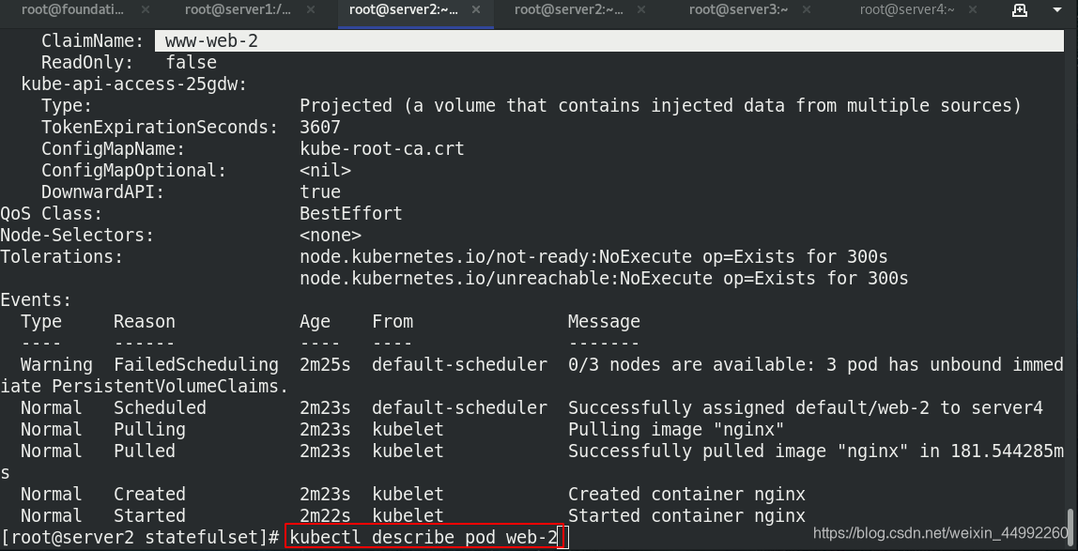Image resolution: width=1078 pixels, height=551 pixels.
Task: Click the [root@server2 statefulset]# prompt
Action: click(x=140, y=537)
